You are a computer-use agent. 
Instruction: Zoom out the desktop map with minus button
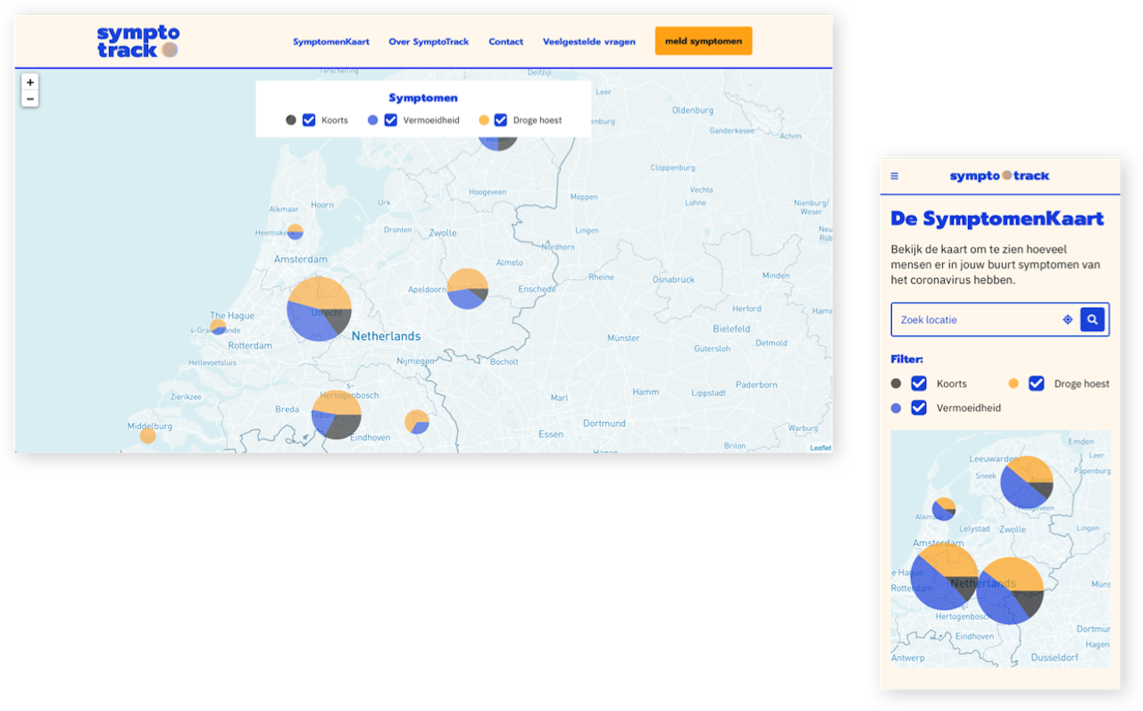(x=30, y=99)
